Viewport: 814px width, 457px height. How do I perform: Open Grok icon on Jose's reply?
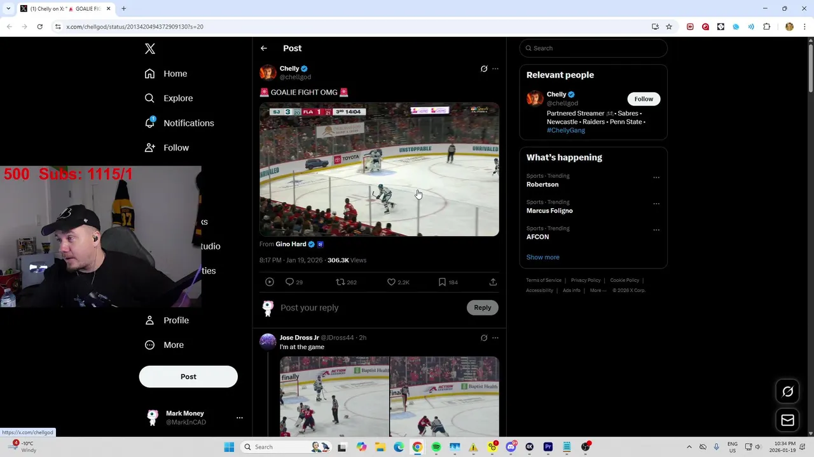point(484,338)
